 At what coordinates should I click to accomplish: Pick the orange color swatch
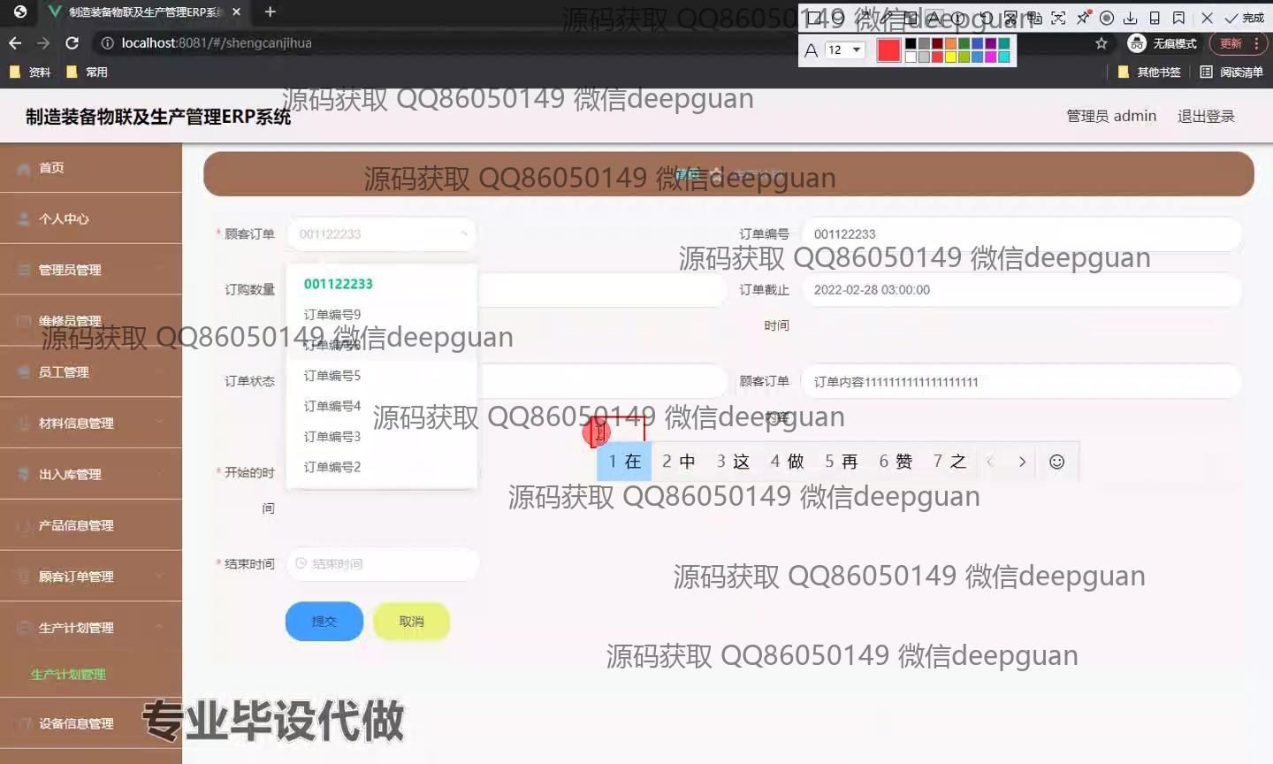click(950, 43)
